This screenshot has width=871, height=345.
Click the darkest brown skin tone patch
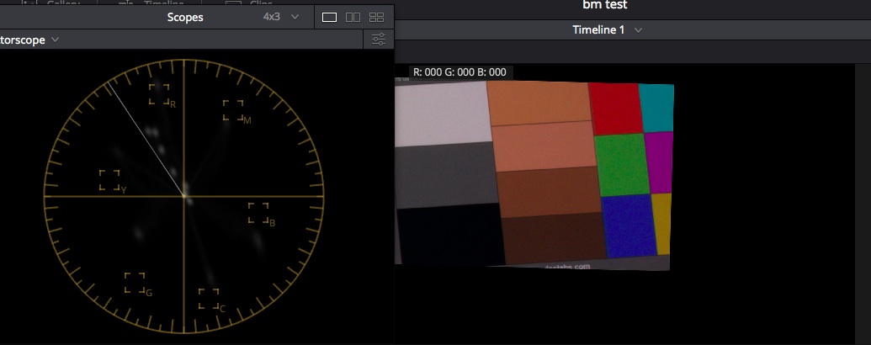555,239
